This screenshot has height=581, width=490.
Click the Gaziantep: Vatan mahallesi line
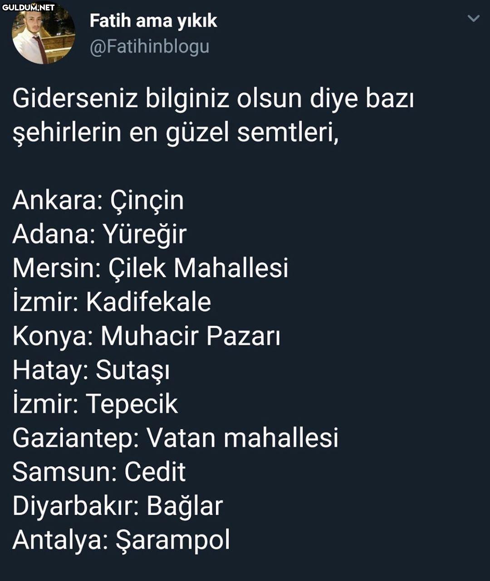click(x=175, y=438)
